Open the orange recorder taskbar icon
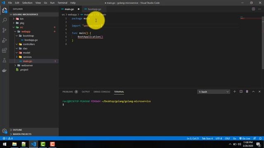The image size is (264, 148). tap(52, 144)
